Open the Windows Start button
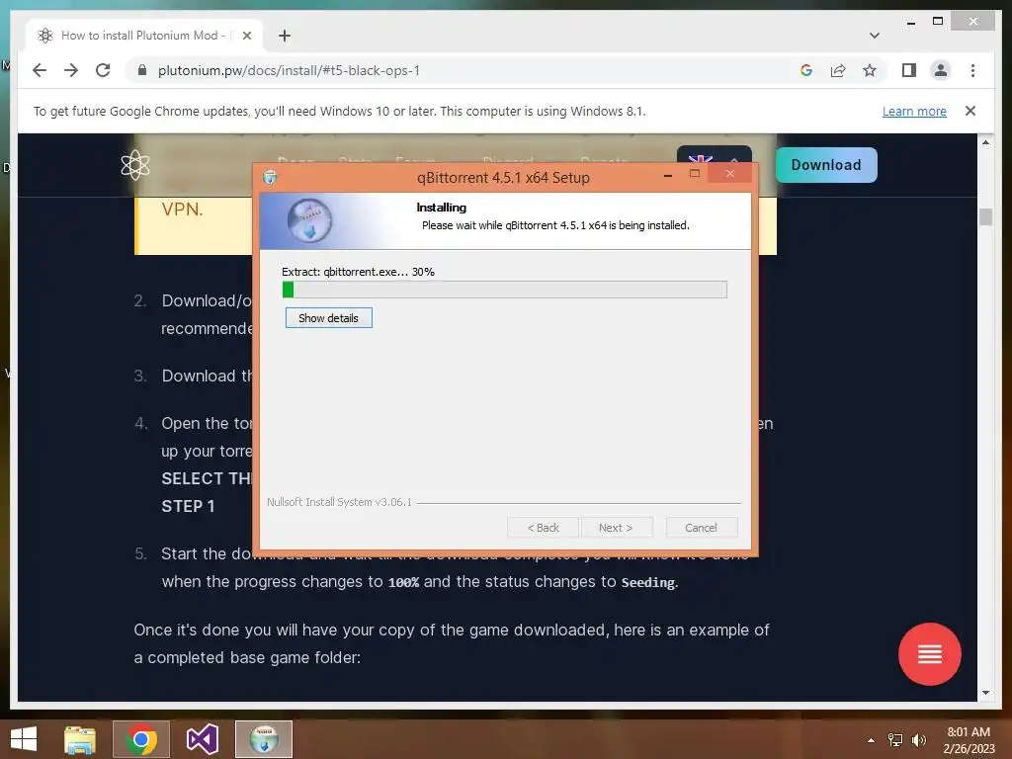The height and width of the screenshot is (759, 1012). point(24,739)
